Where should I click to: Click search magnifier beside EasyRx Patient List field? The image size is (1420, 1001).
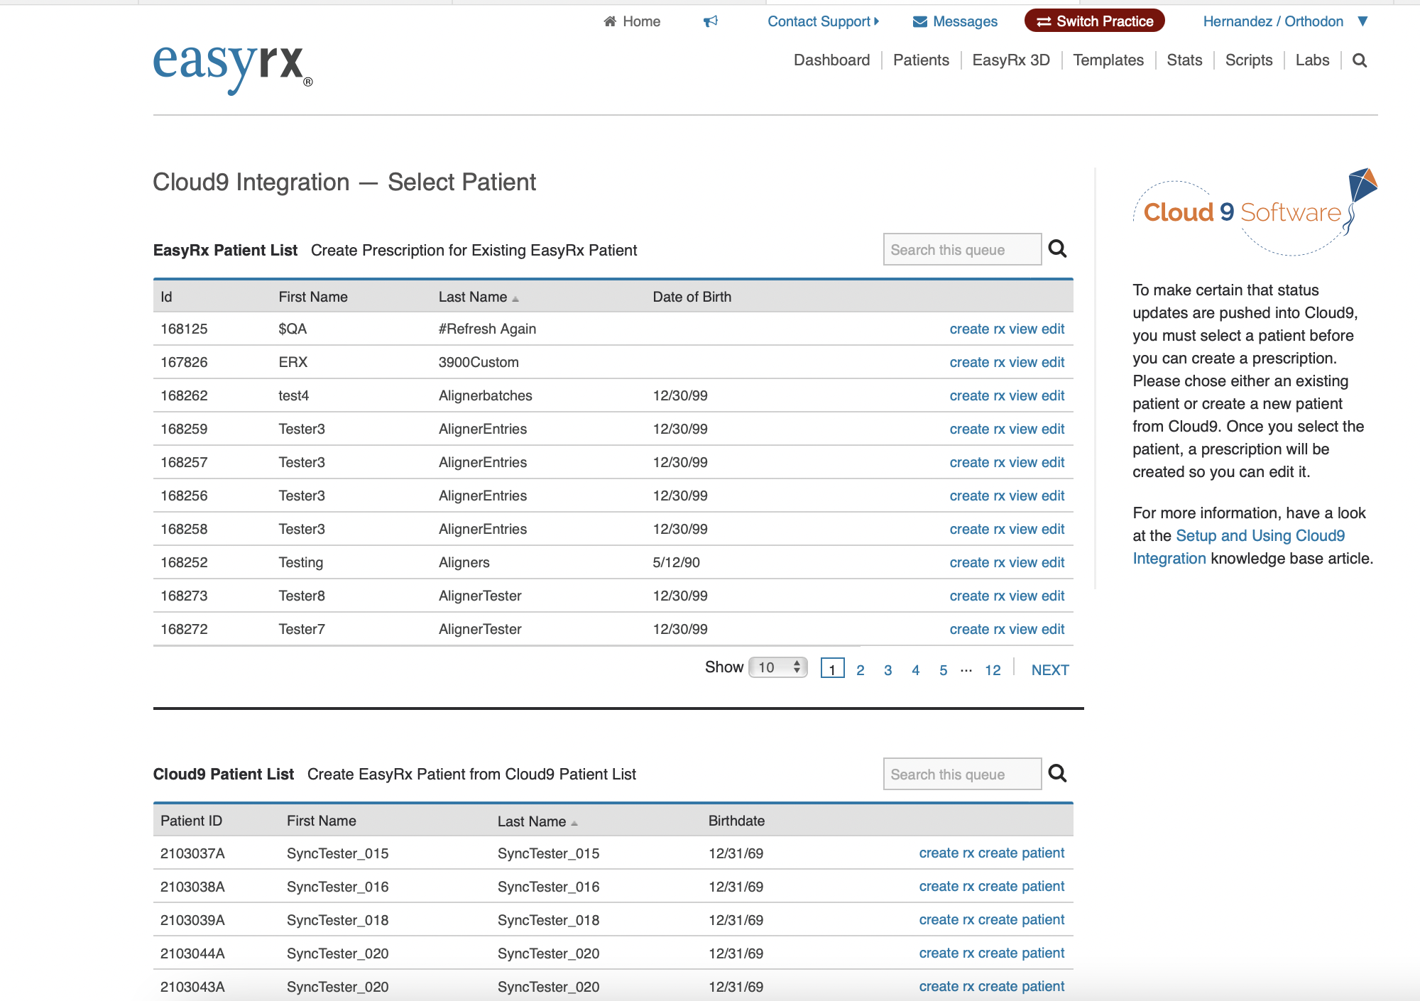1057,248
